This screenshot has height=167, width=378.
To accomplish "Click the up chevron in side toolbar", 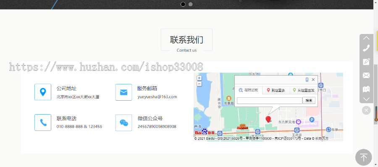I will [366, 38].
